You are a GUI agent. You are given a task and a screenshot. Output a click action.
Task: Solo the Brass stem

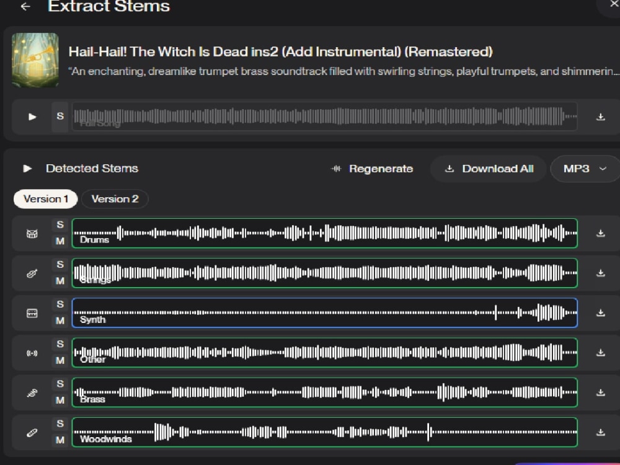coord(60,384)
